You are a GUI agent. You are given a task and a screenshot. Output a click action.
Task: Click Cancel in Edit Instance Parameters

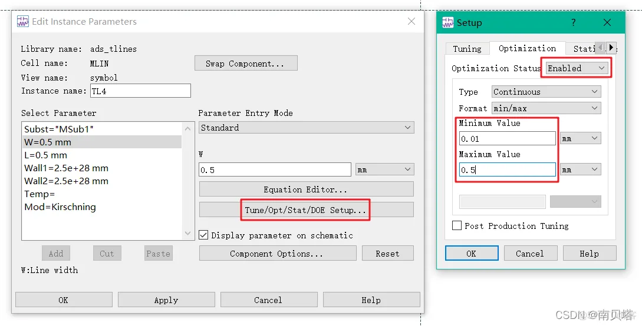pyautogui.click(x=269, y=300)
